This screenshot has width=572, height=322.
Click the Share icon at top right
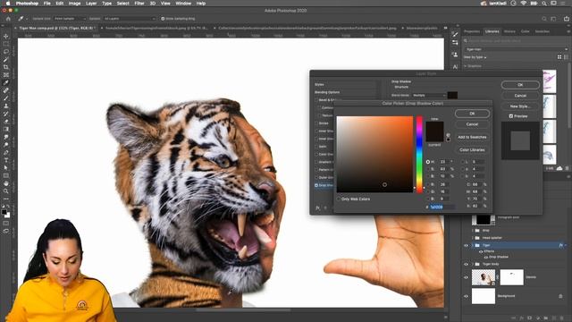pos(567,19)
